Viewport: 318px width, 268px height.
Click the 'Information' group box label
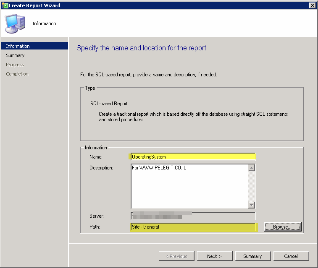point(96,148)
